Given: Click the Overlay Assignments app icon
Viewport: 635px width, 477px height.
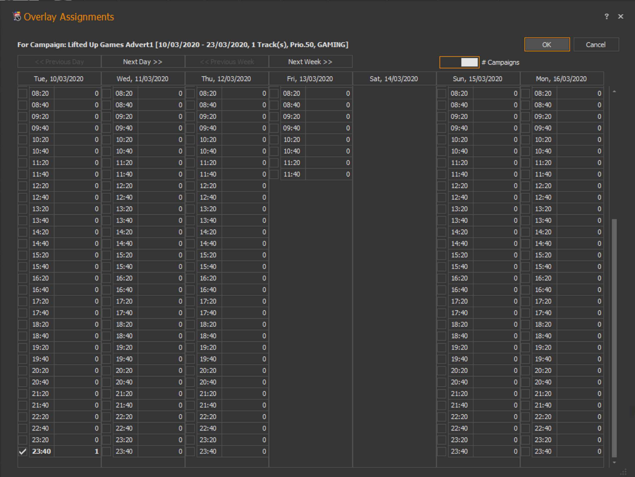Looking at the screenshot, I should 17,16.
